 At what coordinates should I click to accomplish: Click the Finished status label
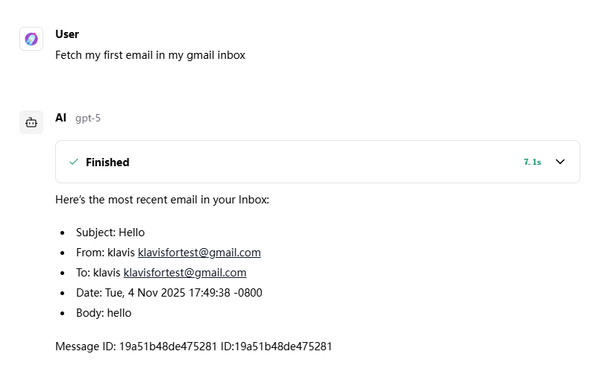(107, 162)
